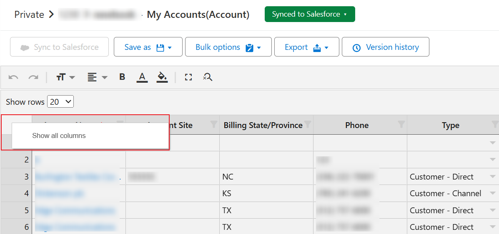
Task: Toggle fullscreen grid view
Action: 188,77
